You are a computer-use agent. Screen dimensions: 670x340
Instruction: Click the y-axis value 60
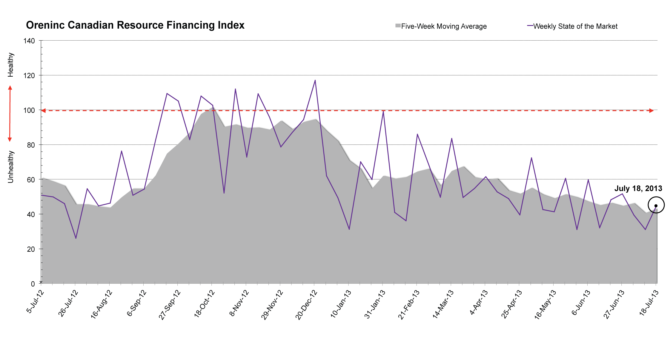coord(31,180)
